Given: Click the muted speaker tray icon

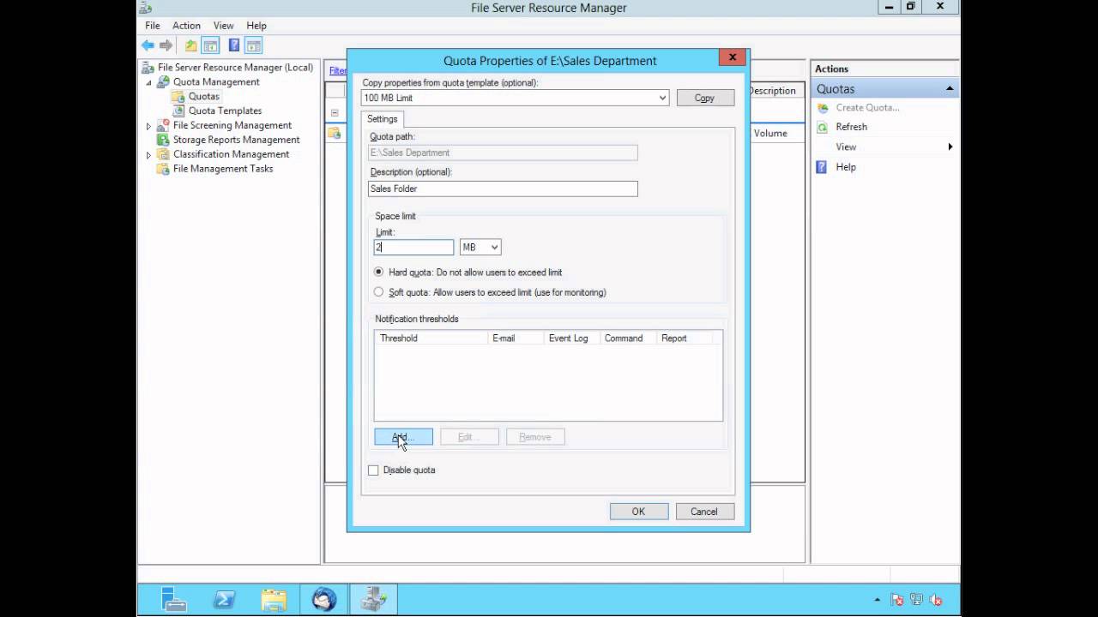Looking at the screenshot, I should (x=936, y=600).
